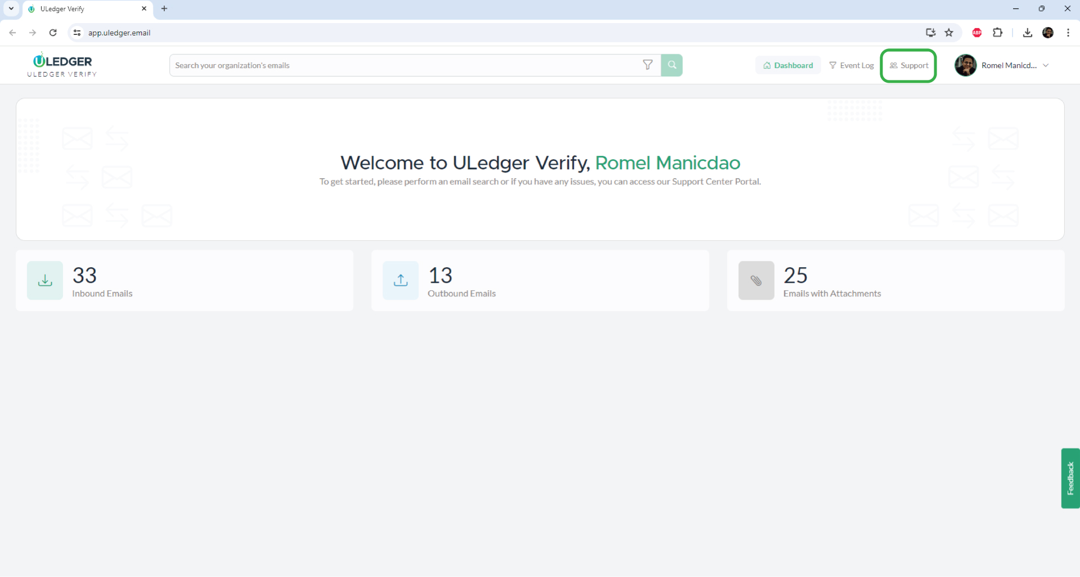This screenshot has height=577, width=1080.
Task: Click the Romel Manicdao name in welcome heading
Action: pos(668,163)
